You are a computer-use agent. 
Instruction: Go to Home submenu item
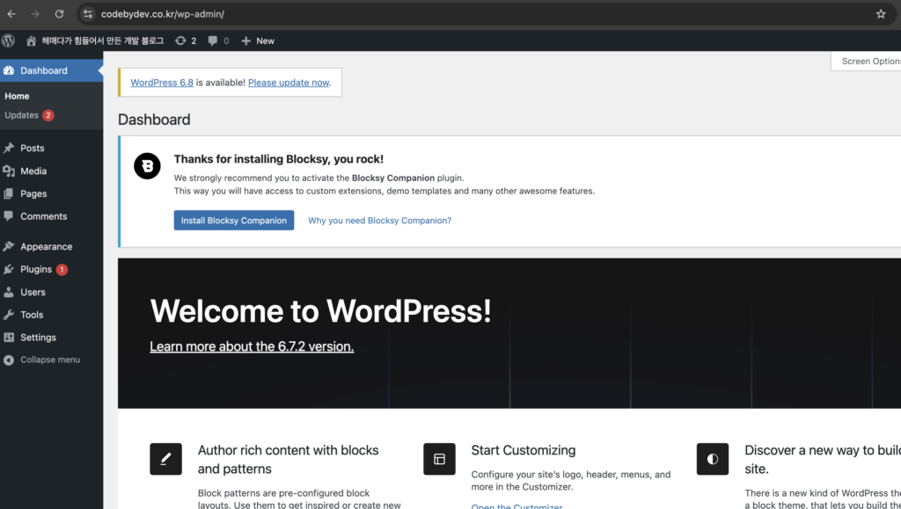click(18, 96)
